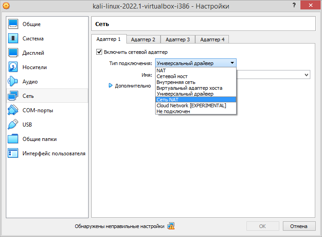Switch to the Адаптер 3 tab
Screen dimensions: 322x237
pos(178,39)
